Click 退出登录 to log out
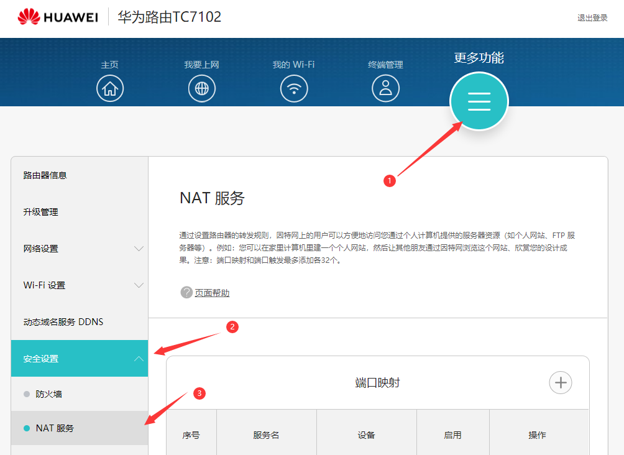 point(592,18)
